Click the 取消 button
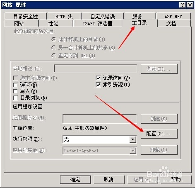The height and width of the screenshot is (188, 195). tap(109, 180)
